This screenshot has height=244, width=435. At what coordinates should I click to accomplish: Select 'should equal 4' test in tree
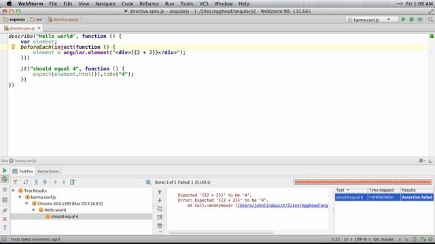(x=81, y=216)
